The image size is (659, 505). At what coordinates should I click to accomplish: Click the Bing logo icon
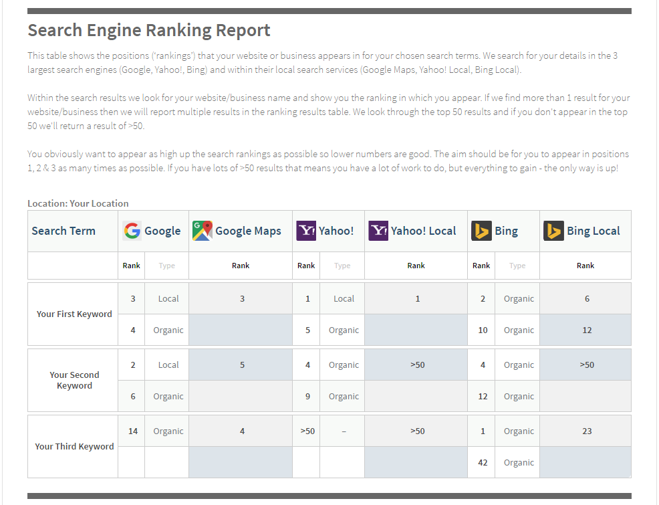(x=481, y=231)
